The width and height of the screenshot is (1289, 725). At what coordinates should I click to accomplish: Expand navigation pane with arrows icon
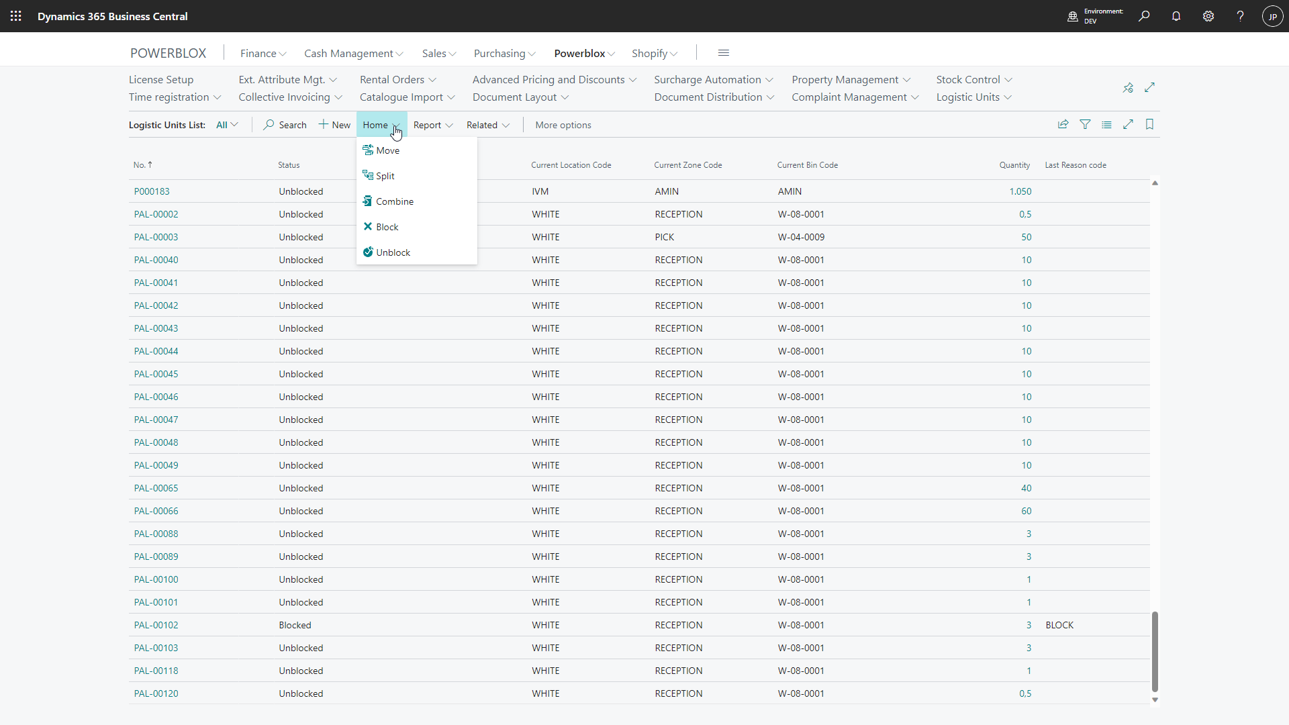tap(1149, 87)
